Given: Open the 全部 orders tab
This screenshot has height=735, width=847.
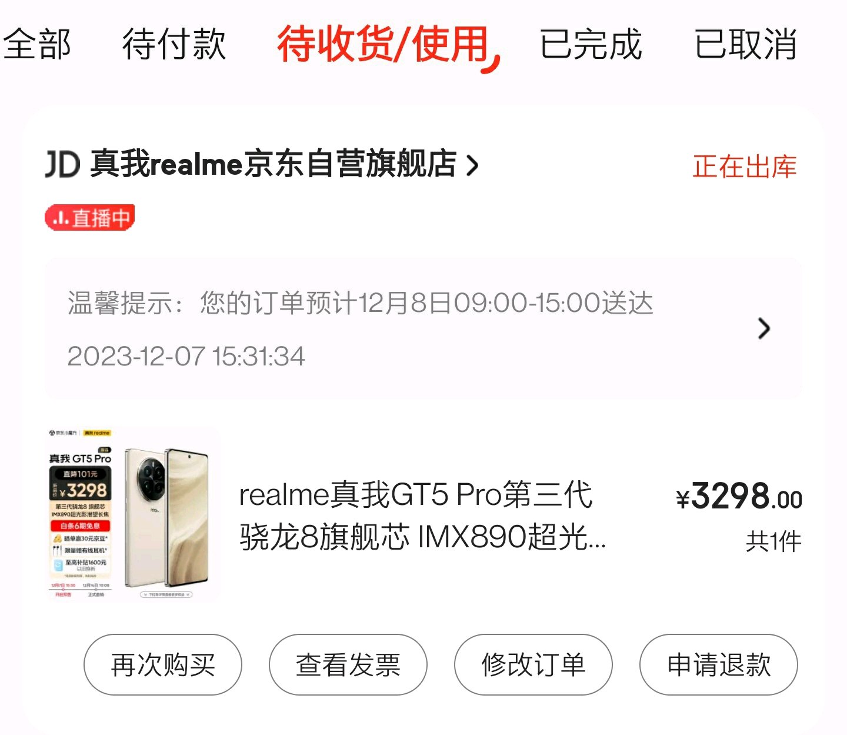Looking at the screenshot, I should tap(37, 44).
